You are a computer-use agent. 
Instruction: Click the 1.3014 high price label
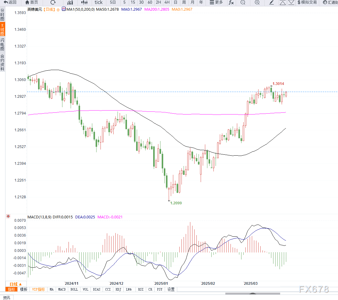[x=278, y=84]
